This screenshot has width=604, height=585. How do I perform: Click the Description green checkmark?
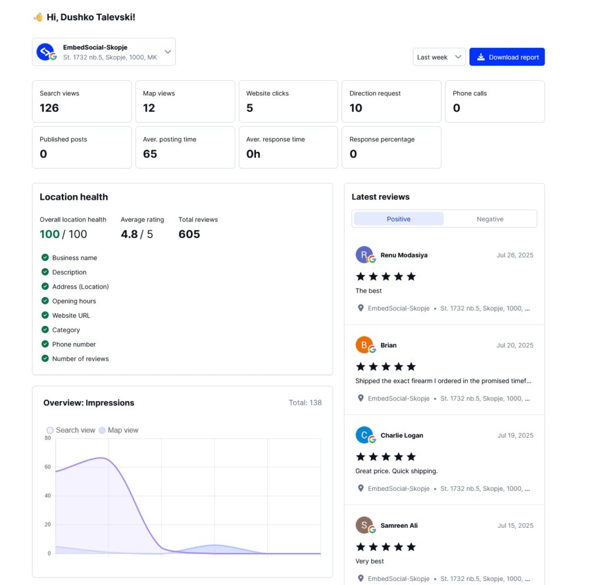coord(45,272)
